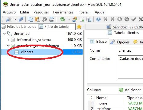Image resolution: width=143 pixels, height=110 pixels.
Task: Click the Tipo de dados column header
Action: point(134,98)
